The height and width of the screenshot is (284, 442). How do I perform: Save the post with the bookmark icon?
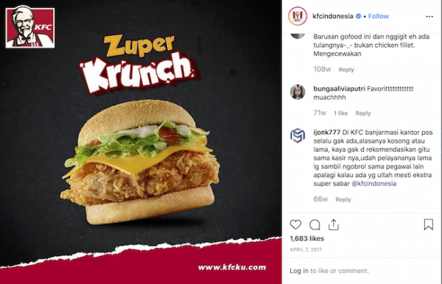429,224
